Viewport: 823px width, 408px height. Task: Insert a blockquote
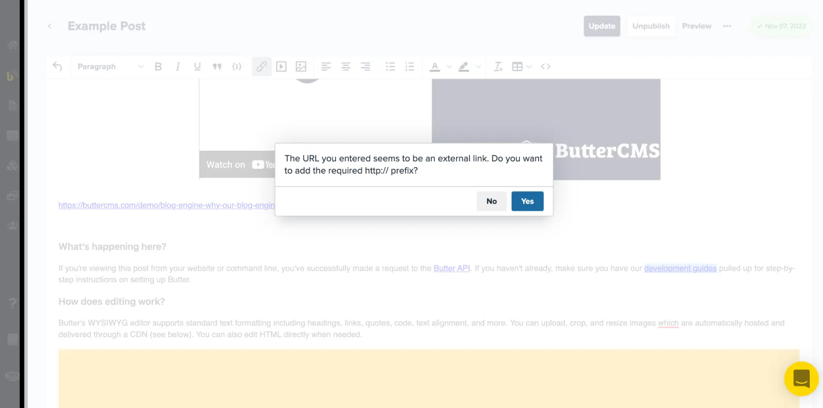tap(217, 66)
